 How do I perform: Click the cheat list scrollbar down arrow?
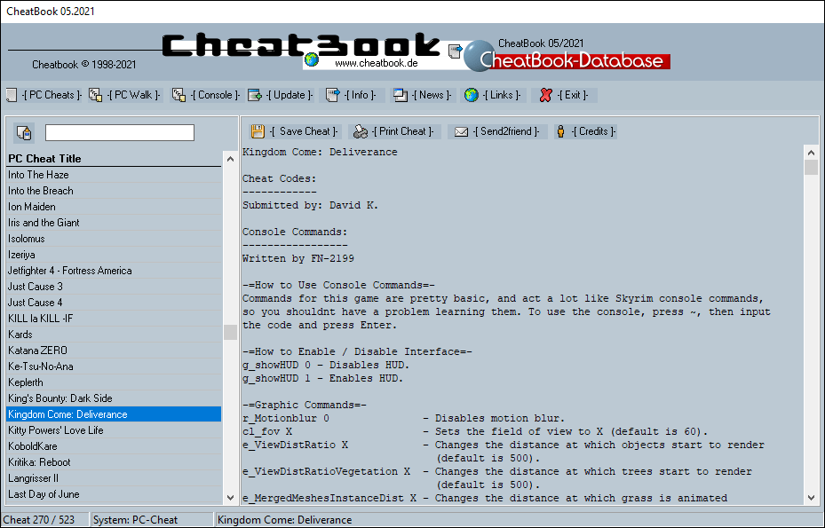[230, 500]
